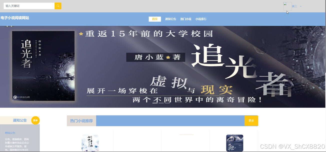Click 更多 button in 通知公告 panel
This screenshot has width=326, height=152.
pyautogui.click(x=35, y=120)
